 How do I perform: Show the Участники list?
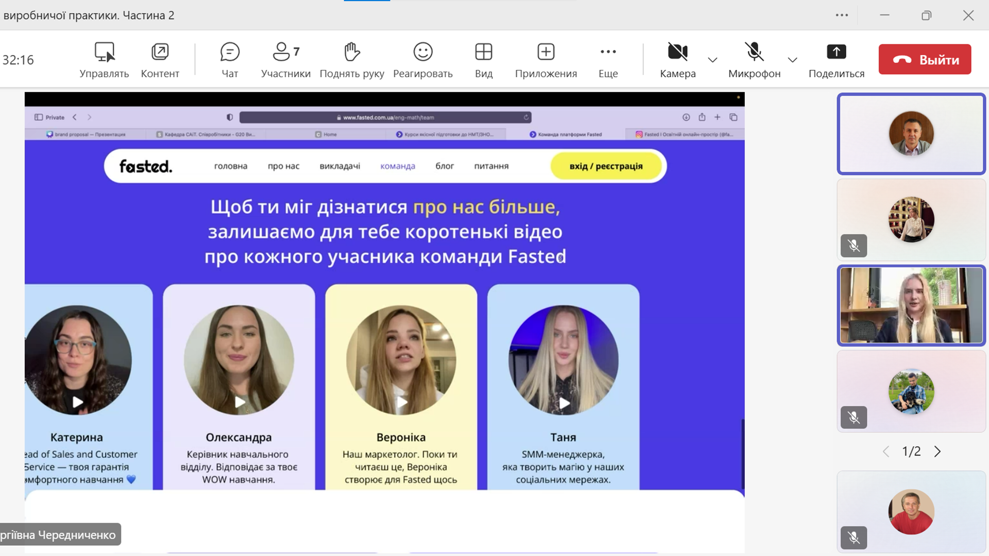(286, 60)
